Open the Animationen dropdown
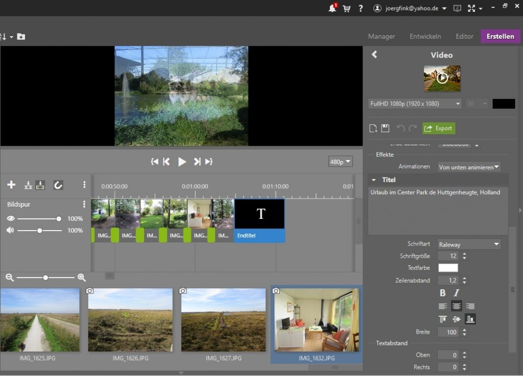Screen dimensions: 523x376 pyautogui.click(x=469, y=167)
